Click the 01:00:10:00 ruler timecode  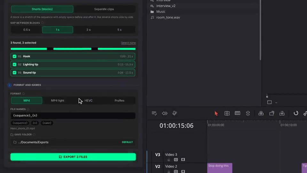click(288, 125)
